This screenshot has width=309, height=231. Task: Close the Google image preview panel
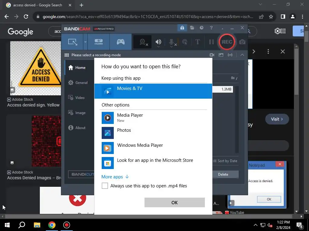[x=282, y=52]
